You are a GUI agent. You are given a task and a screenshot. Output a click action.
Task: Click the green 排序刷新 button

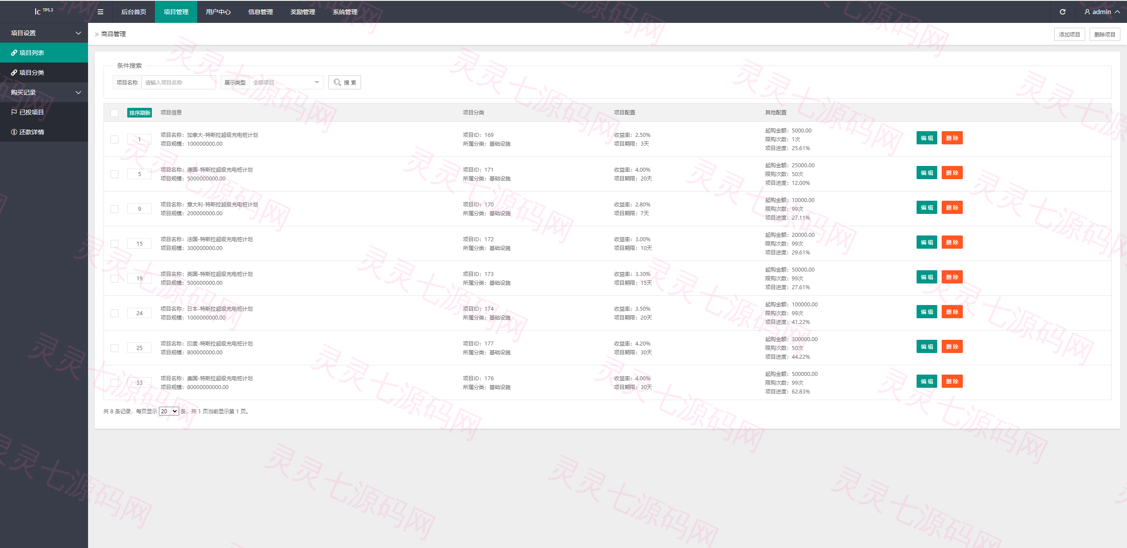140,113
